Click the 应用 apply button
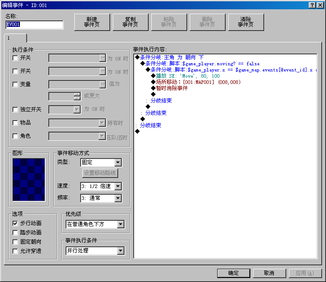The height and width of the screenshot is (282, 326). click(305, 273)
